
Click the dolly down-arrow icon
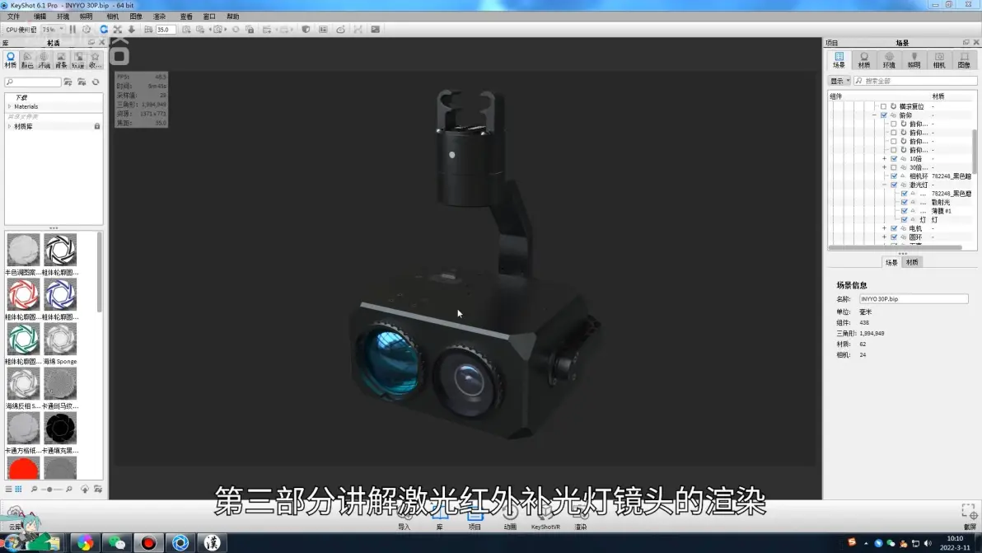tap(132, 30)
